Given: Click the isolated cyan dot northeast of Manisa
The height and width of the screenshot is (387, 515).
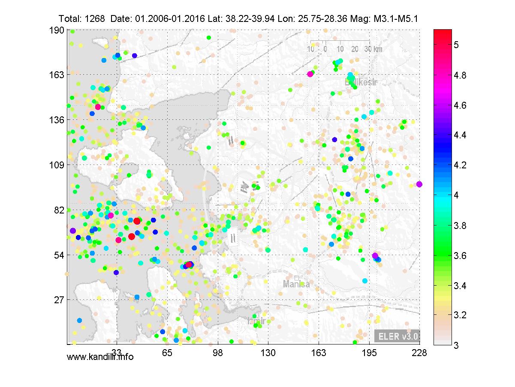Looking at the screenshot, I should (x=365, y=280).
